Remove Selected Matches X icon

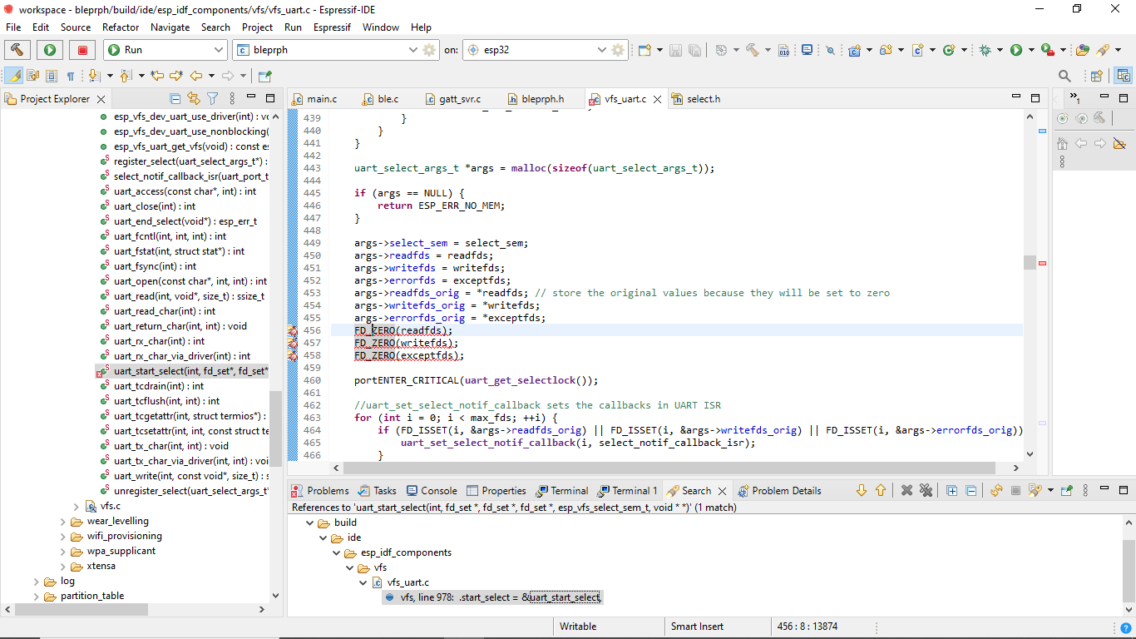click(907, 490)
